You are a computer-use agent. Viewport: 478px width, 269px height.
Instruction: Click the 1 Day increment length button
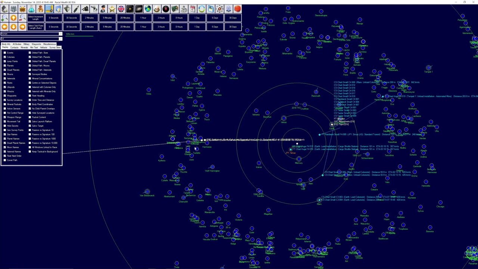click(197, 18)
